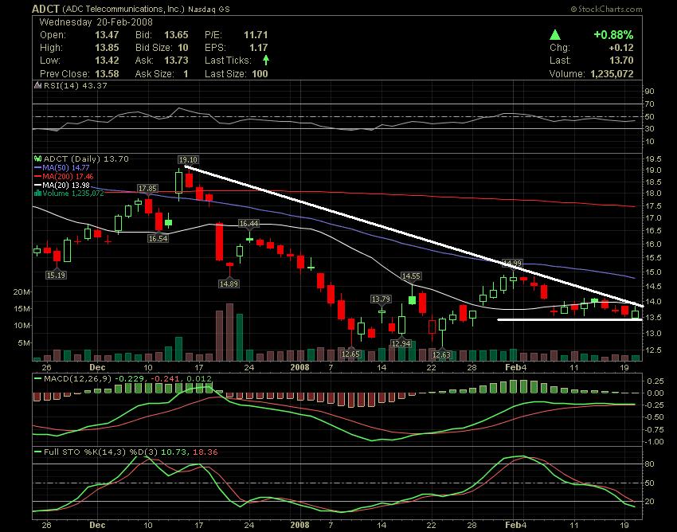Click the RSI(14) 43.37 label
Screen dimensions: 677x532
[76, 85]
